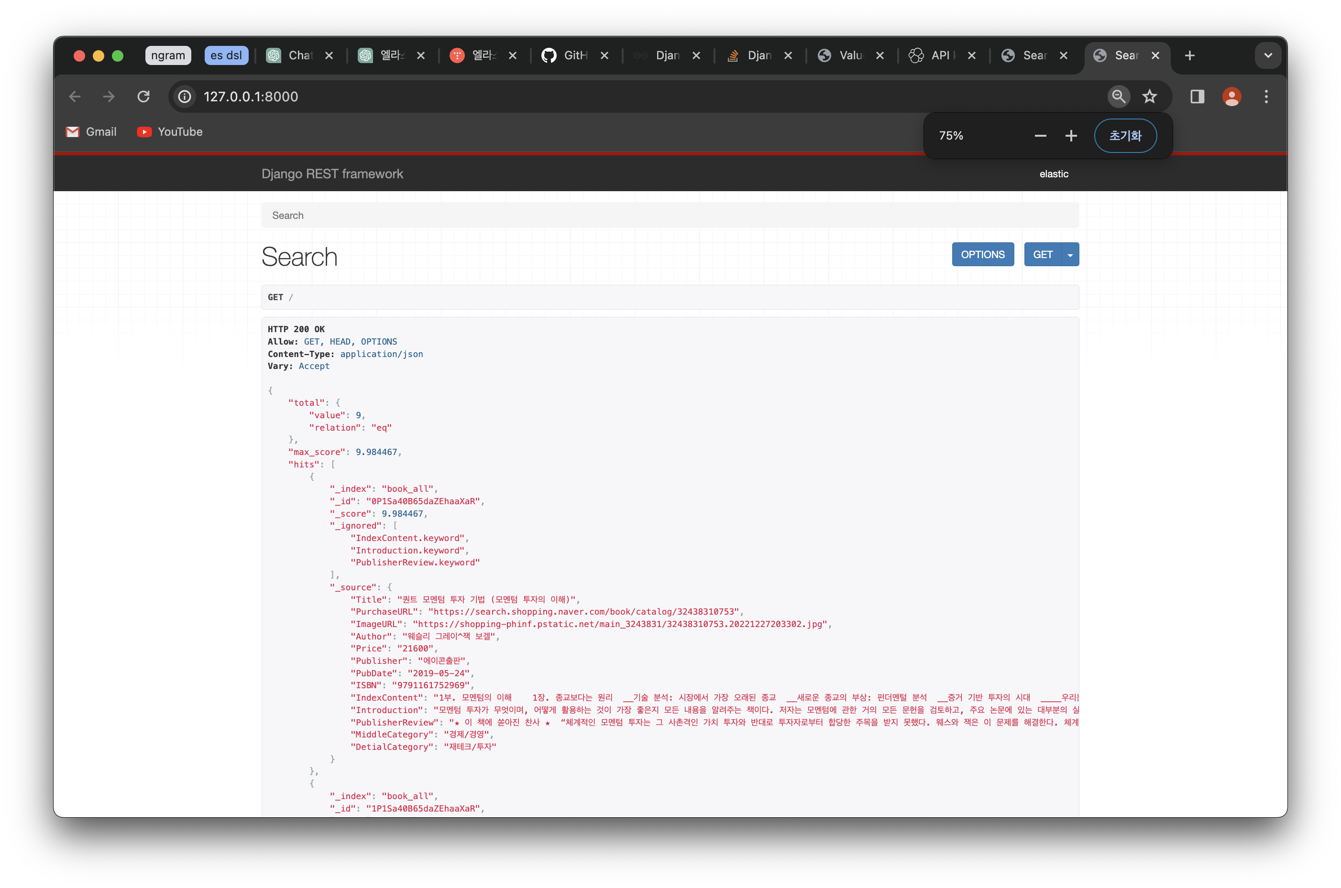Expand the tab search chevron
Screen dimensions: 1341x888
[x=1268, y=55]
